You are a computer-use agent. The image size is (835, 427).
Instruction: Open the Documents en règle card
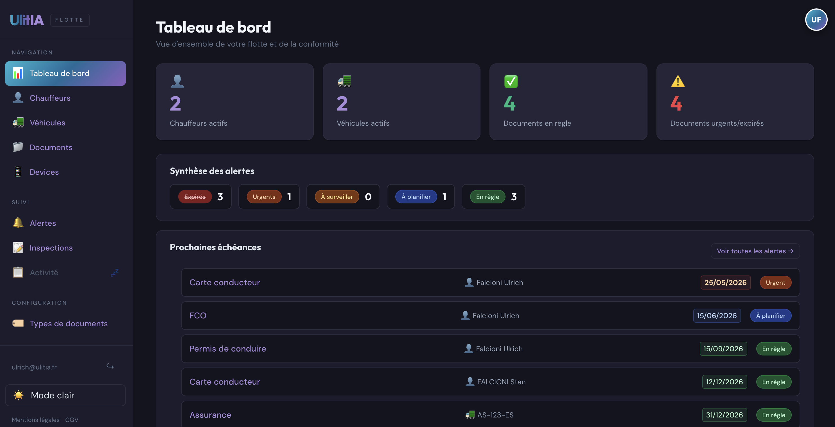(x=568, y=102)
